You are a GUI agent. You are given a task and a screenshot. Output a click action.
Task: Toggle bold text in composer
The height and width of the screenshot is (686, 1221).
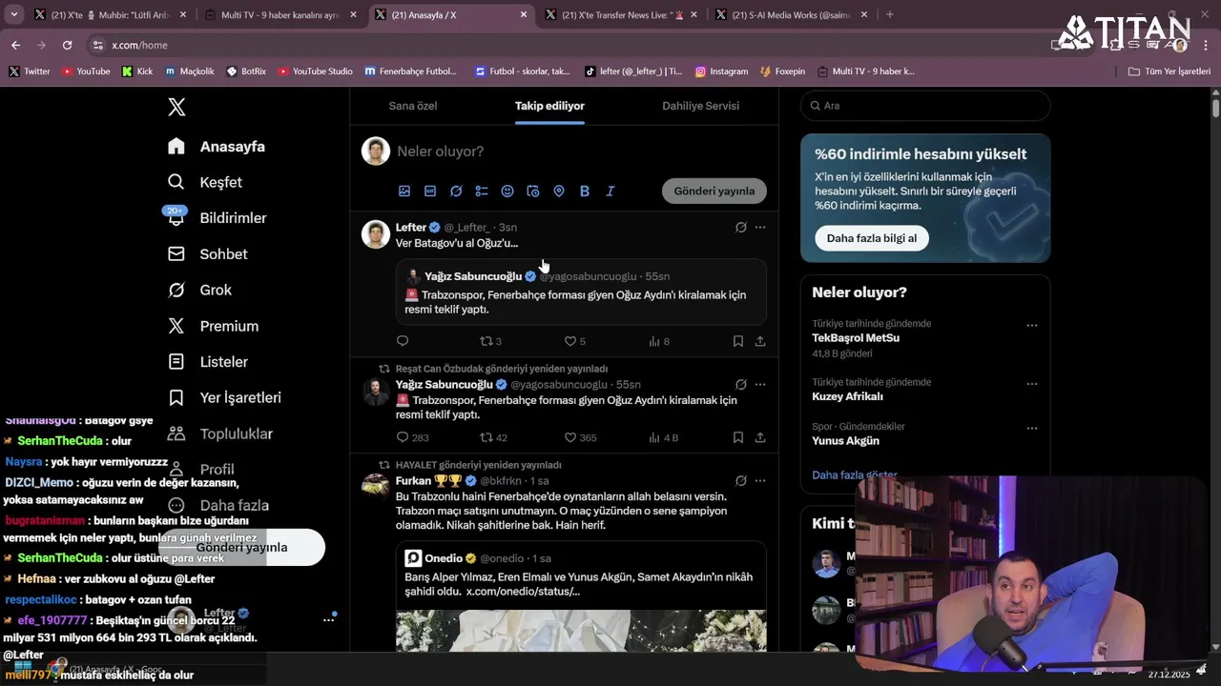[585, 192]
